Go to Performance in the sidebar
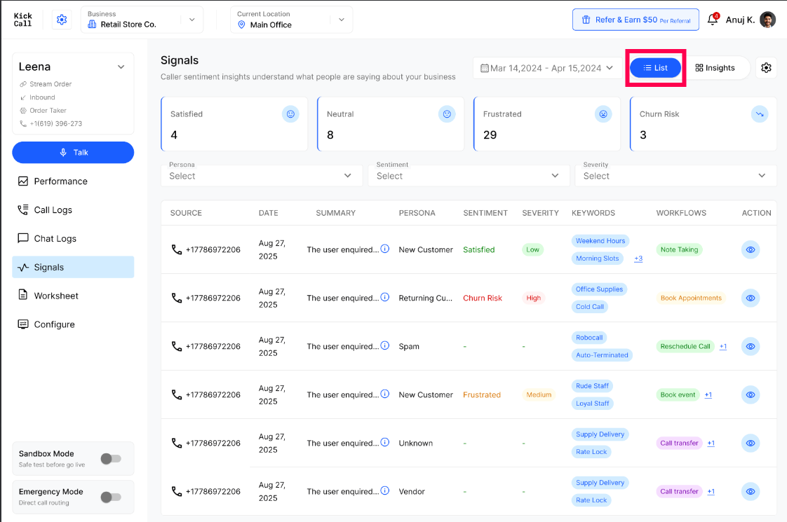Viewport: 787px width, 522px height. click(x=73, y=181)
